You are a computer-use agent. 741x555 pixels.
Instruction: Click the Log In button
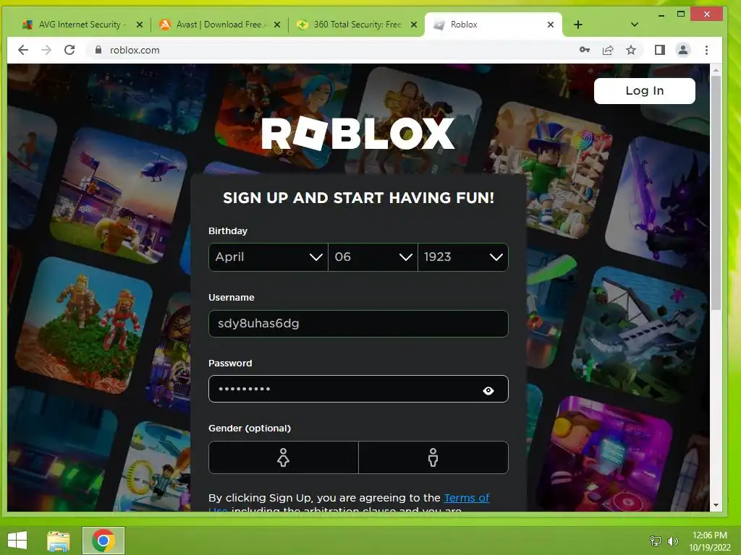point(644,90)
